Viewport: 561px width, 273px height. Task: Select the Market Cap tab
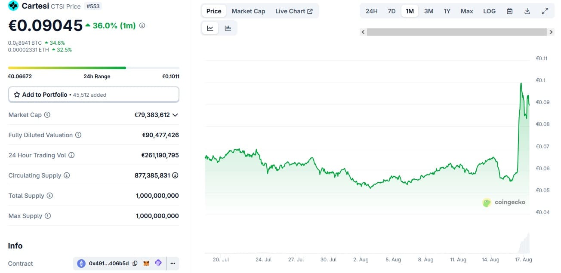[248, 11]
